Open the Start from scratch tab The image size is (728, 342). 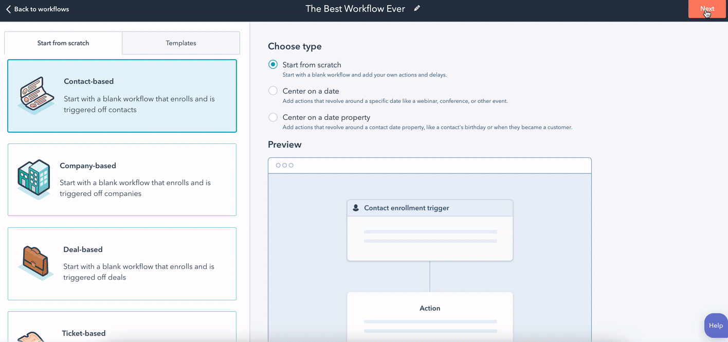point(63,43)
